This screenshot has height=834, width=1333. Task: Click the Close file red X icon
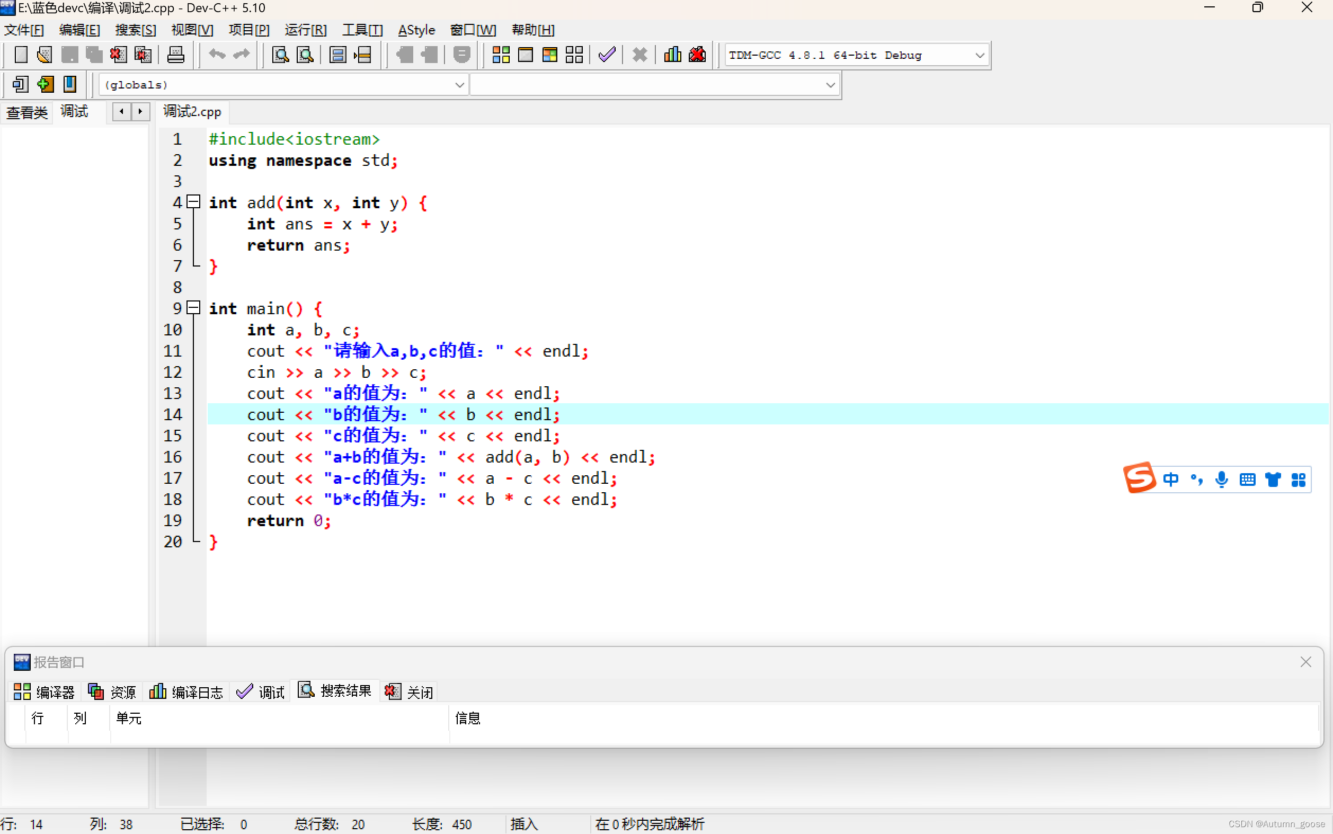click(118, 55)
